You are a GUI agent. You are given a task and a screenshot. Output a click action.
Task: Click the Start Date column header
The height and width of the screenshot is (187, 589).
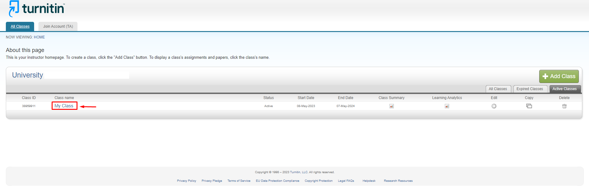click(306, 98)
